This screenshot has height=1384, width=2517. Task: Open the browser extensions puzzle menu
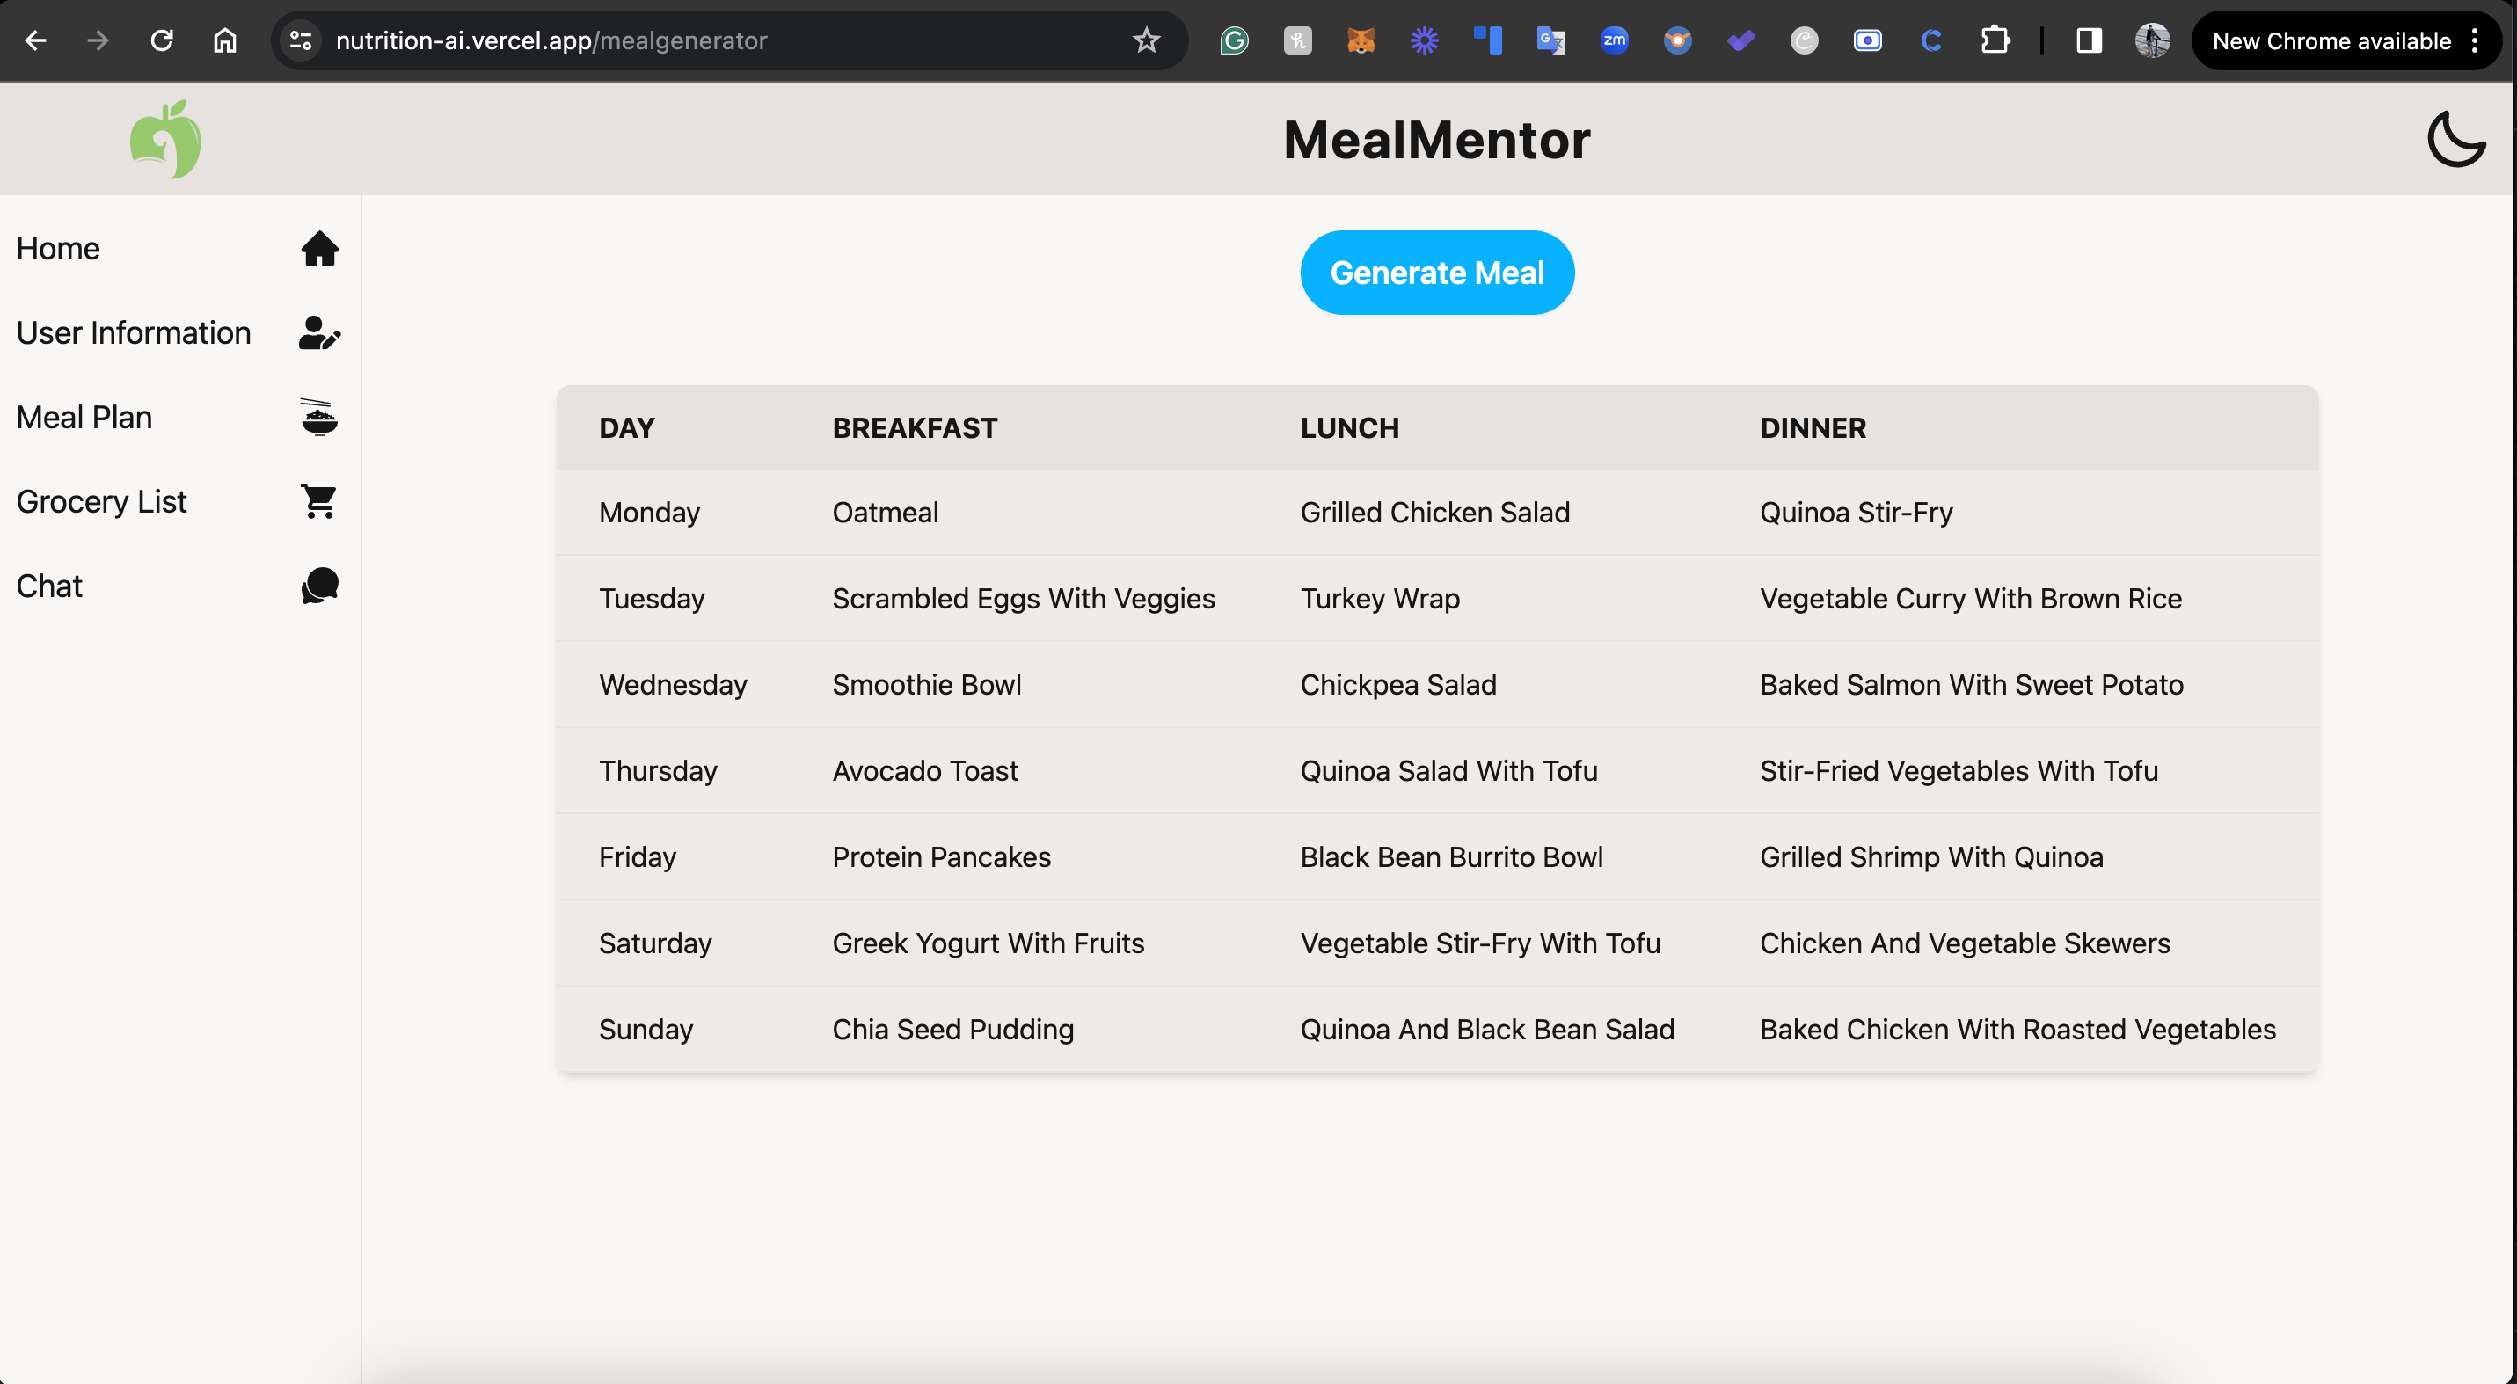(x=1995, y=40)
